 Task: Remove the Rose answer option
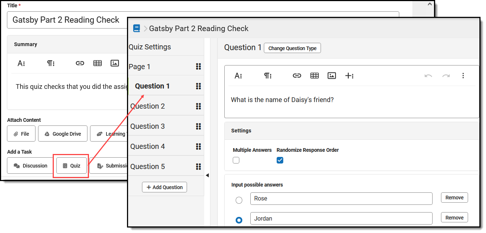454,198
